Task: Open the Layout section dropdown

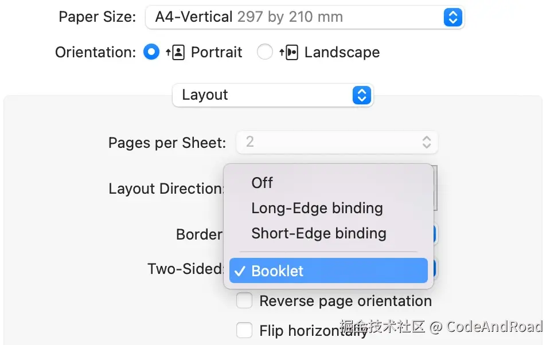Action: click(x=272, y=95)
